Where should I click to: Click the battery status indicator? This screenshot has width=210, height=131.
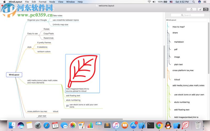tap(162, 2)
